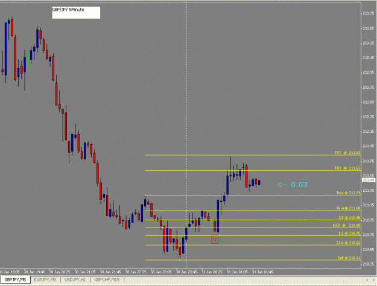Click 211.75 on the price scale
The image size is (377, 286).
point(369,161)
